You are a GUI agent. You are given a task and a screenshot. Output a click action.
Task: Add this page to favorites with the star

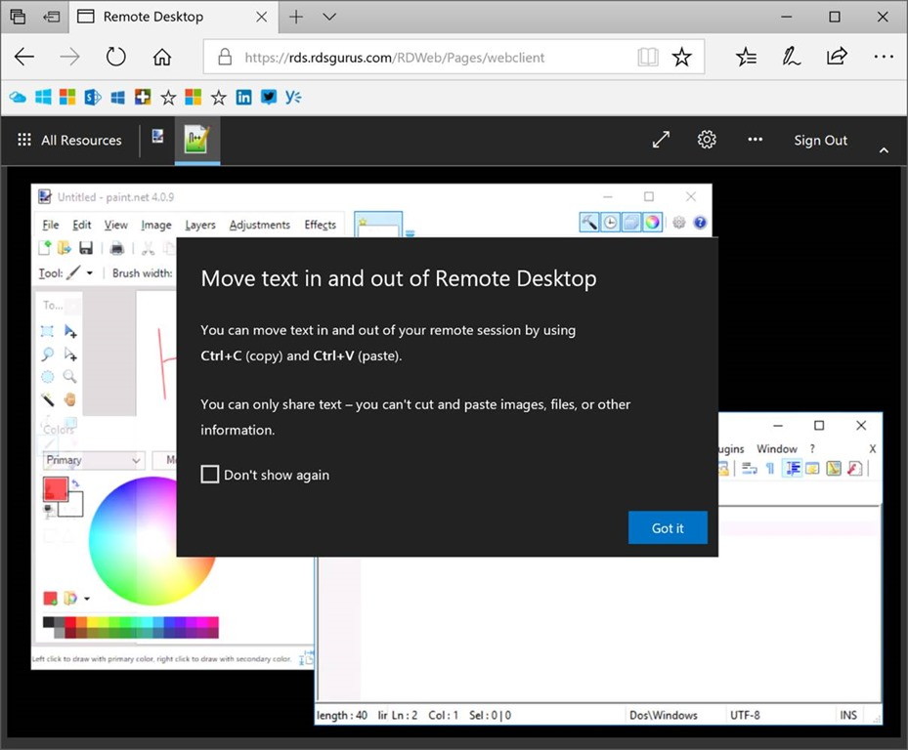click(x=681, y=57)
